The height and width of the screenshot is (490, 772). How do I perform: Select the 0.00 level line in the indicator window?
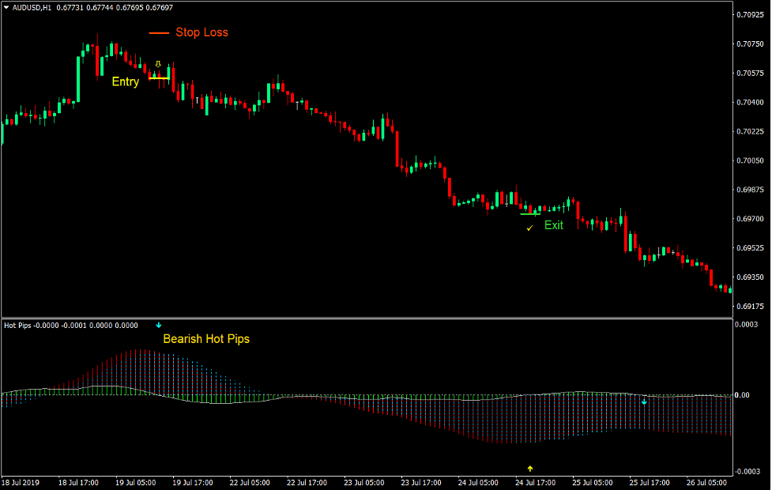[395, 393]
